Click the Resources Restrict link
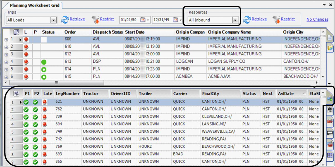The height and width of the screenshot is (167, 335). tap(288, 19)
